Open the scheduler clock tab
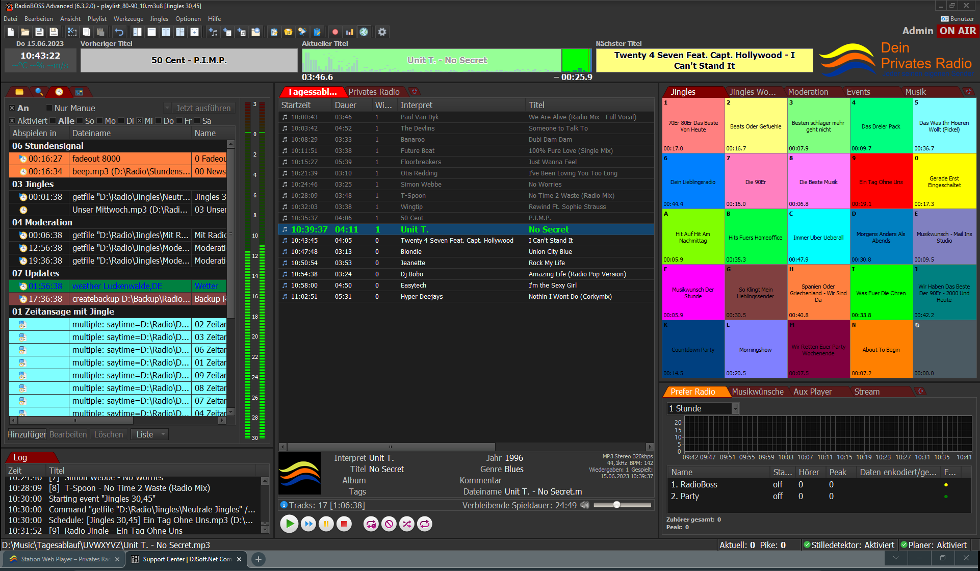 coord(59,92)
